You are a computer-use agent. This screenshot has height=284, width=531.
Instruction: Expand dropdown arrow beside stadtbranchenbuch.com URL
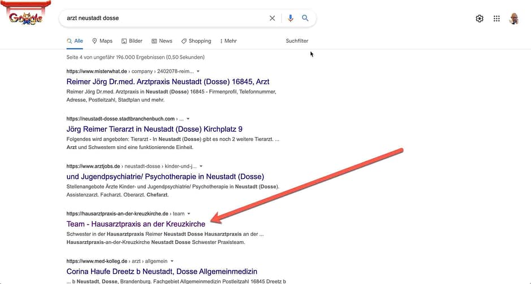point(188,119)
